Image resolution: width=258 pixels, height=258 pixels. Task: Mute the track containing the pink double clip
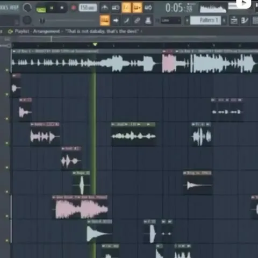coord(7,216)
